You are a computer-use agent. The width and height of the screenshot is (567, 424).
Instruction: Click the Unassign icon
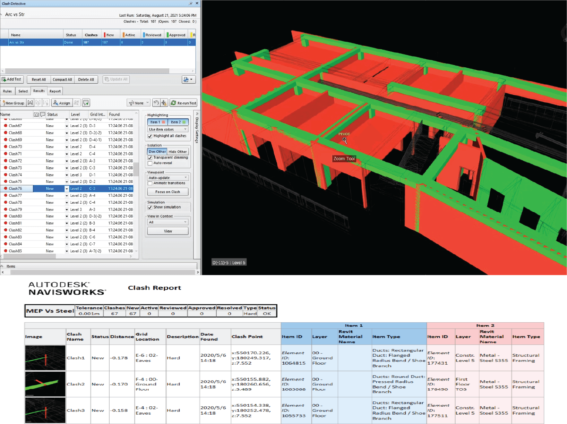[77, 103]
